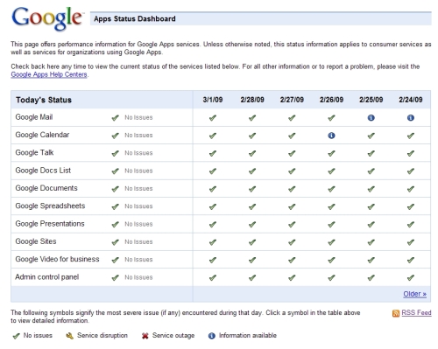Open Google Mail info icon for 2/24/09
The image size is (438, 349).
tap(411, 118)
